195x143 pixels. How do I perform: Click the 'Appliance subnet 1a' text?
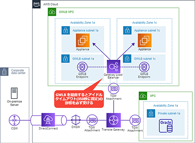click(x=86, y=30)
